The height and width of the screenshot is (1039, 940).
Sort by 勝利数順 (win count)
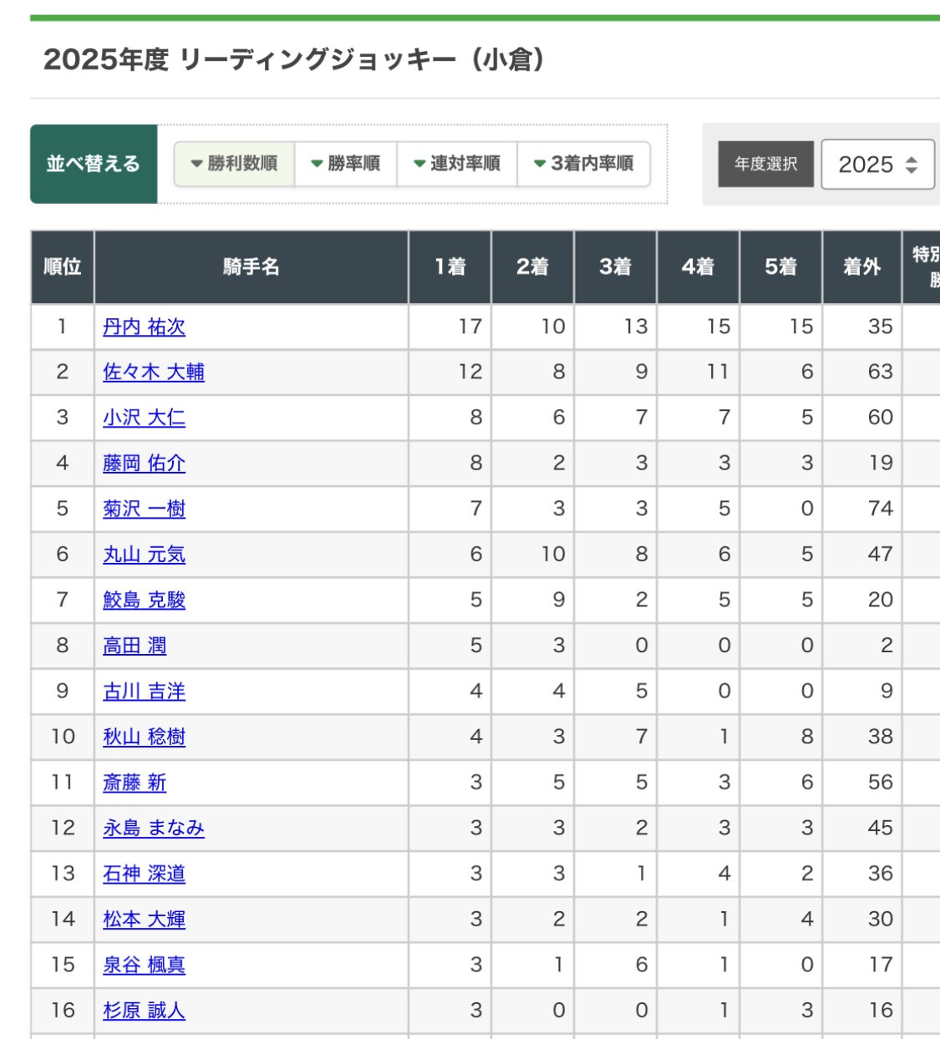point(235,164)
